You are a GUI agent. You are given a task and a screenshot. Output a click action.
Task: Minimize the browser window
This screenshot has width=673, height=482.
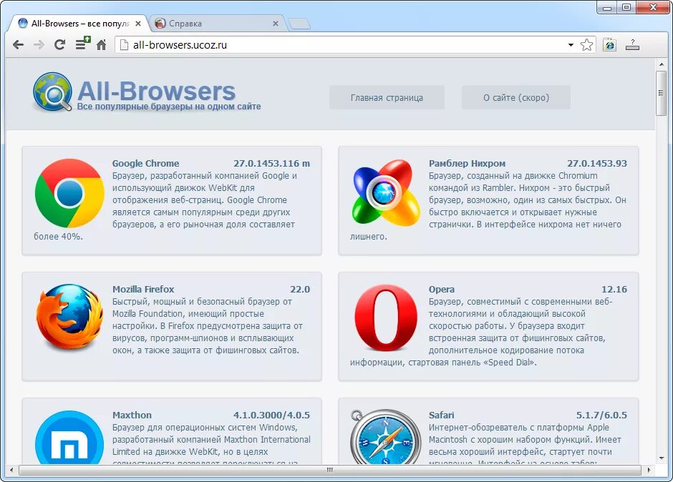[x=607, y=7]
